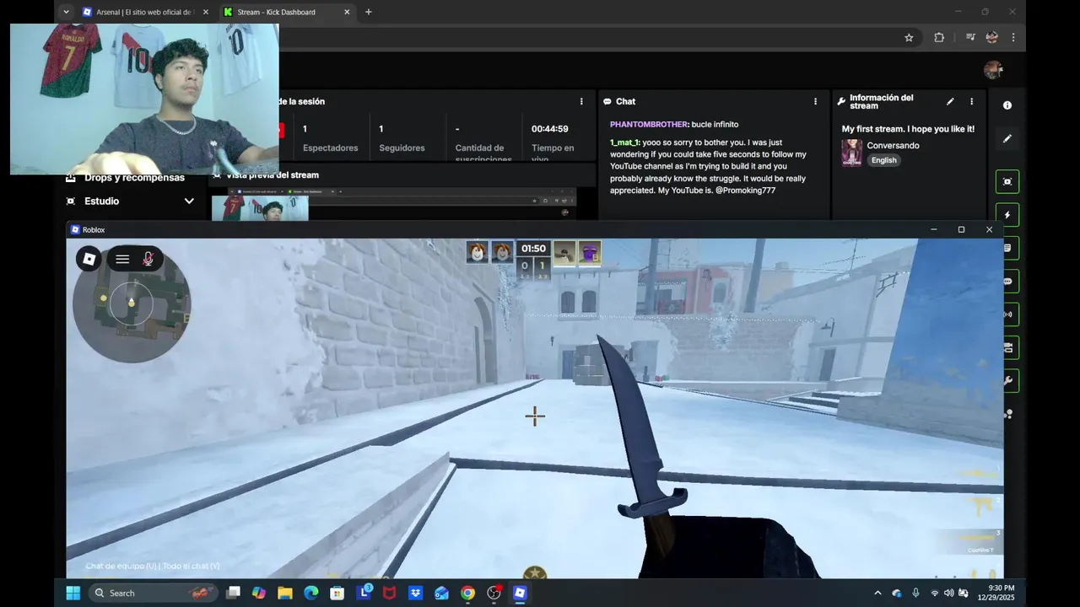Click the stream preview thumbnail
Viewport: 1080px width, 607px height.
tap(393, 203)
